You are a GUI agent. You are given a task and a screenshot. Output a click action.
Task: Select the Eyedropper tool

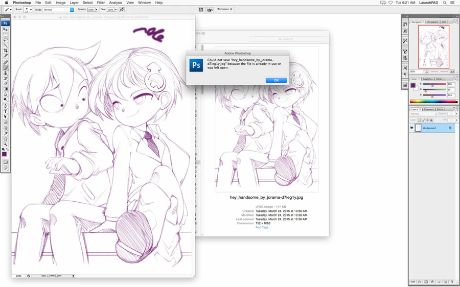click(5, 133)
